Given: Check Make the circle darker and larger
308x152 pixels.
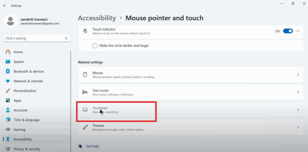Looking at the screenshot, I should tap(95, 46).
